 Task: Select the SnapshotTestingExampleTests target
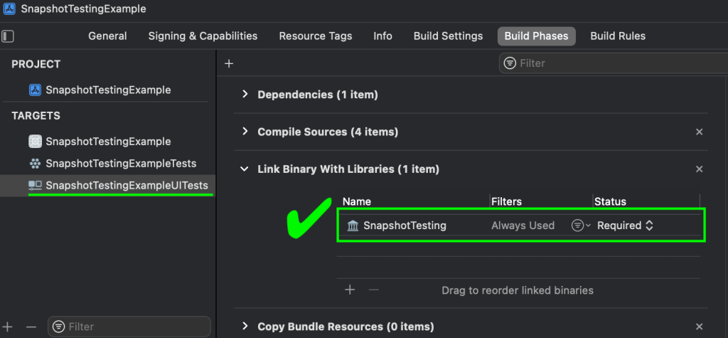point(107,164)
